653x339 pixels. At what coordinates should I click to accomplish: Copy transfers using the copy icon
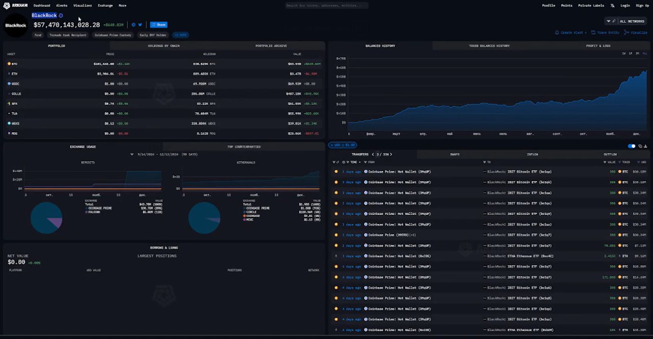click(640, 146)
